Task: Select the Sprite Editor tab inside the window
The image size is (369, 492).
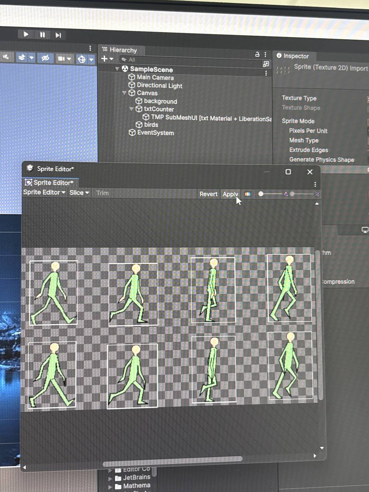Action: coord(50,183)
